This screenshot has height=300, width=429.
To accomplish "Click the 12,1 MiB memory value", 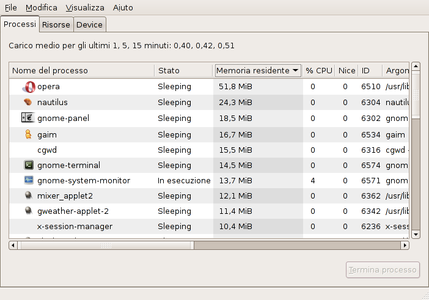I will 235,196.
